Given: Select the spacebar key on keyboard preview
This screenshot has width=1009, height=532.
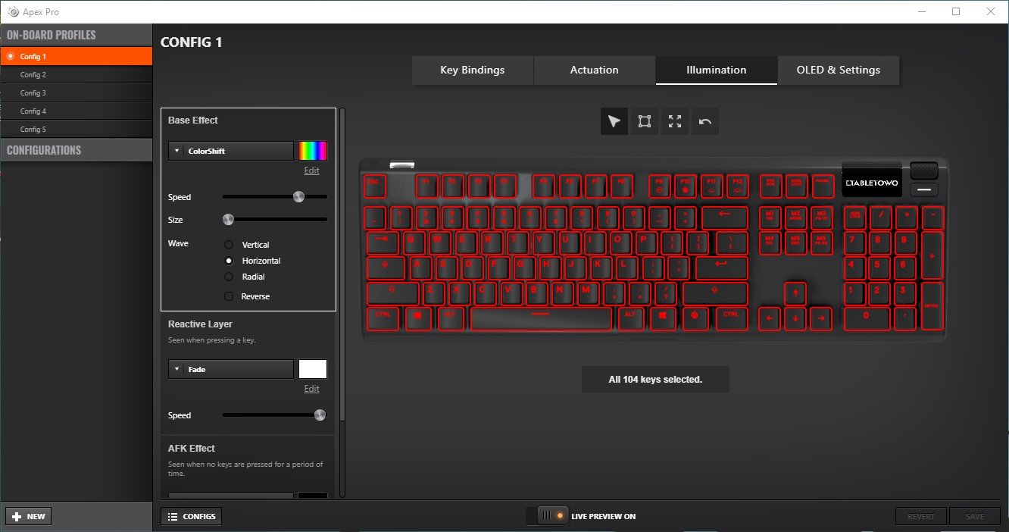Looking at the screenshot, I should pyautogui.click(x=541, y=319).
